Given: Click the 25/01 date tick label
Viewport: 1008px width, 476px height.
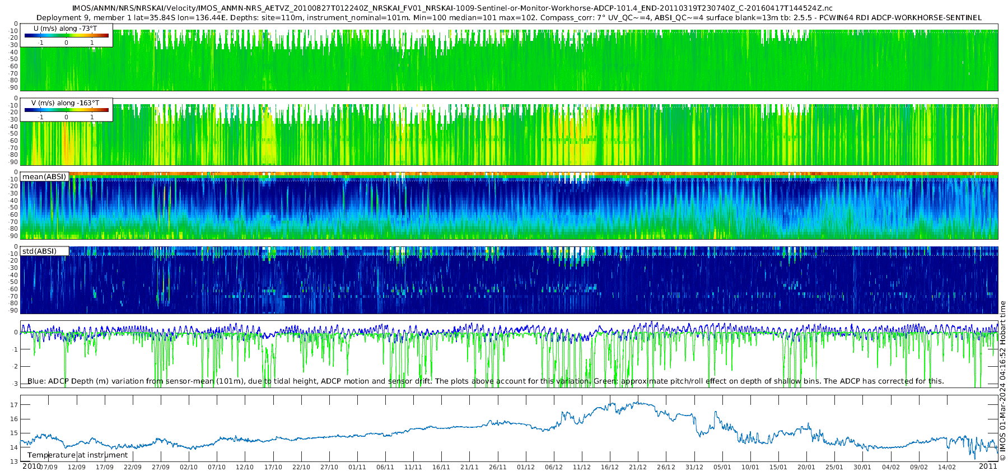Looking at the screenshot, I should [834, 467].
